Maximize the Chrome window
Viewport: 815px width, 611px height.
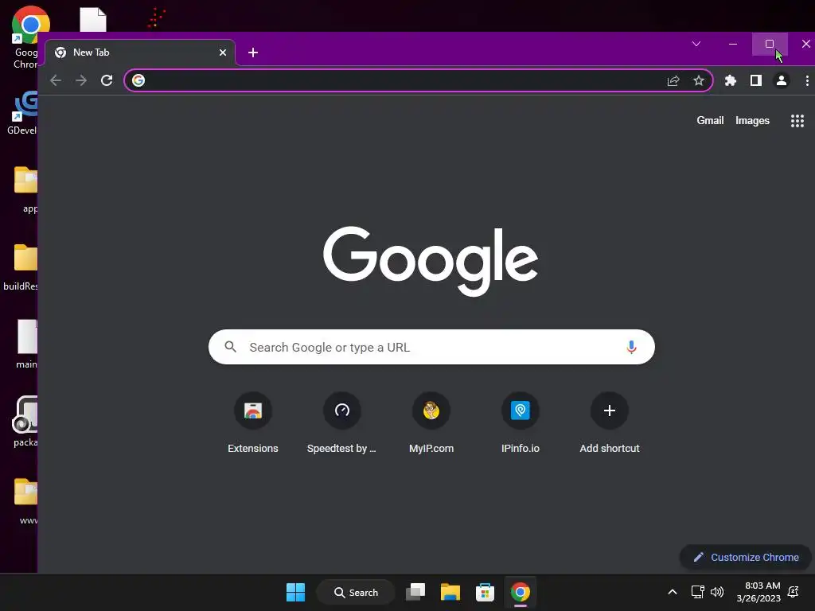pos(770,44)
